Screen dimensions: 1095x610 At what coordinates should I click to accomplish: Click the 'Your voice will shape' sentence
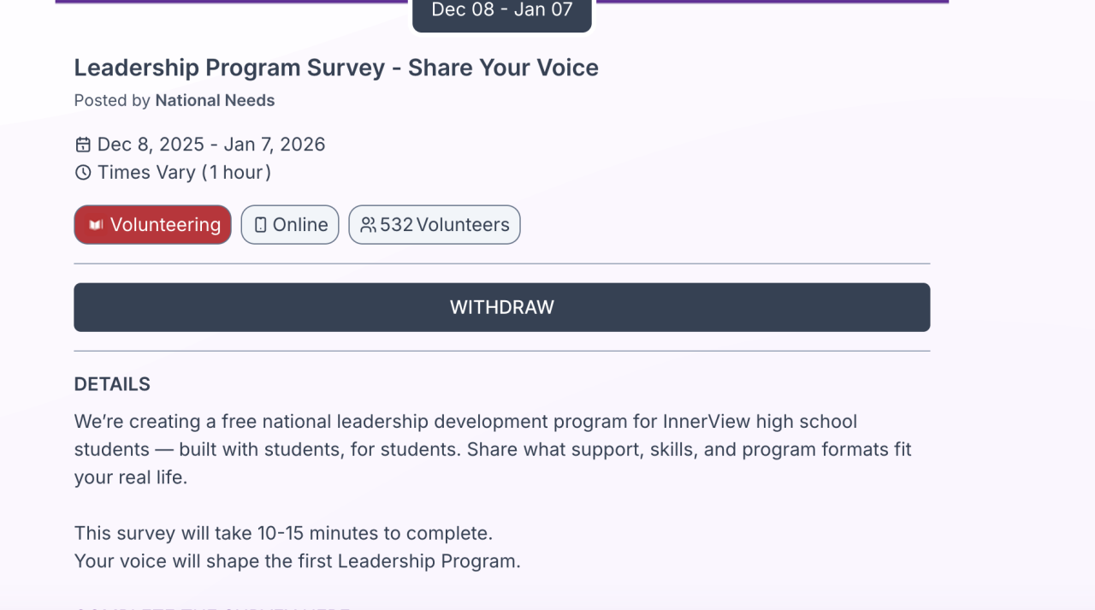(297, 561)
